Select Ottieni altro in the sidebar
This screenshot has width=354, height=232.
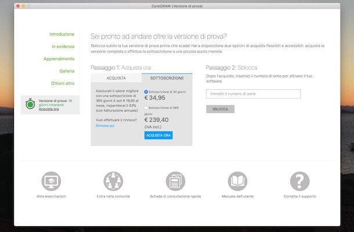click(x=63, y=84)
